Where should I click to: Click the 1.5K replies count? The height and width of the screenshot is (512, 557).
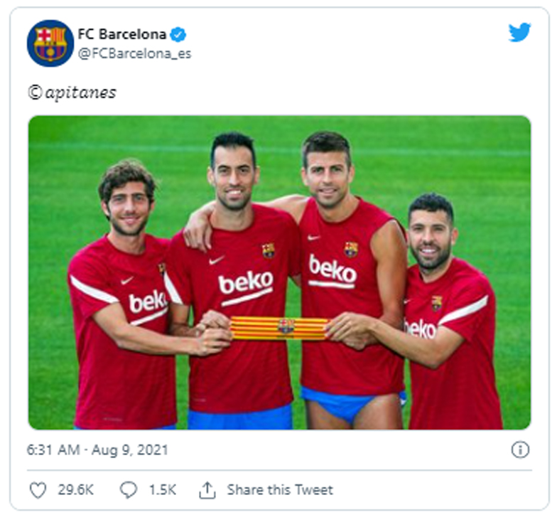[x=162, y=490]
